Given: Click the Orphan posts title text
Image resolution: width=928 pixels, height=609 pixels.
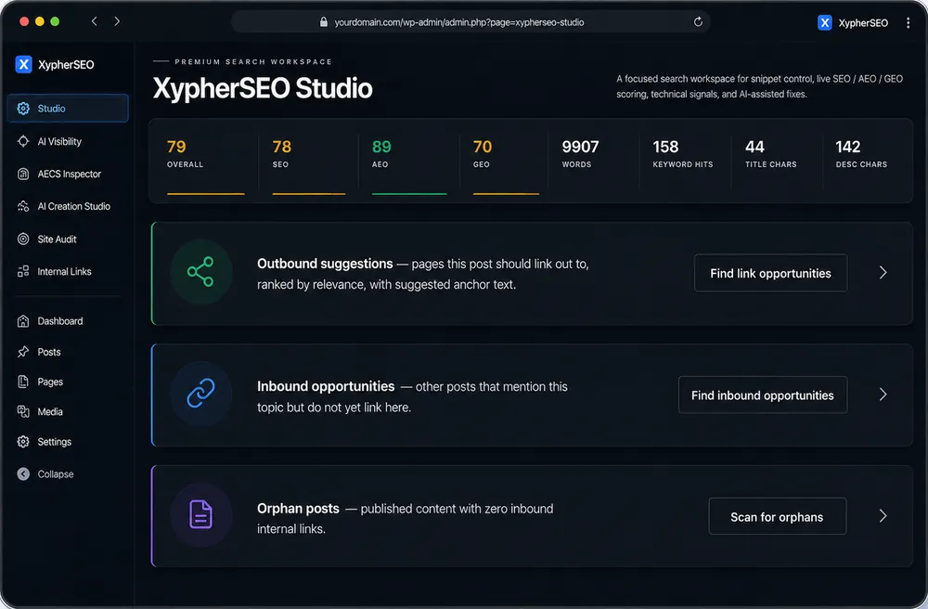Looking at the screenshot, I should [x=298, y=509].
